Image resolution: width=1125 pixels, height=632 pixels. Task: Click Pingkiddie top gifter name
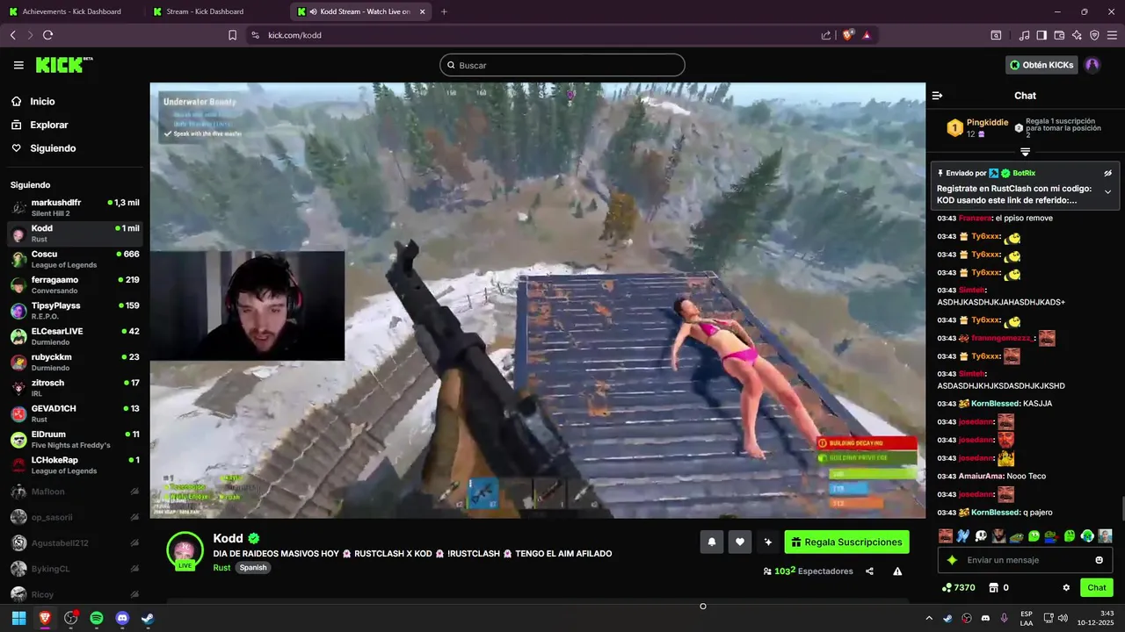[987, 123]
